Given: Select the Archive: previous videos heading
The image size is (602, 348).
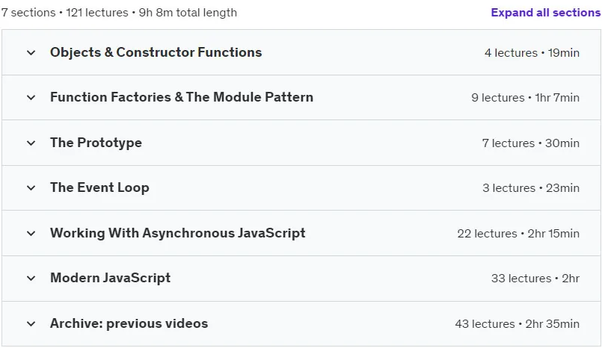Looking at the screenshot, I should tap(129, 324).
